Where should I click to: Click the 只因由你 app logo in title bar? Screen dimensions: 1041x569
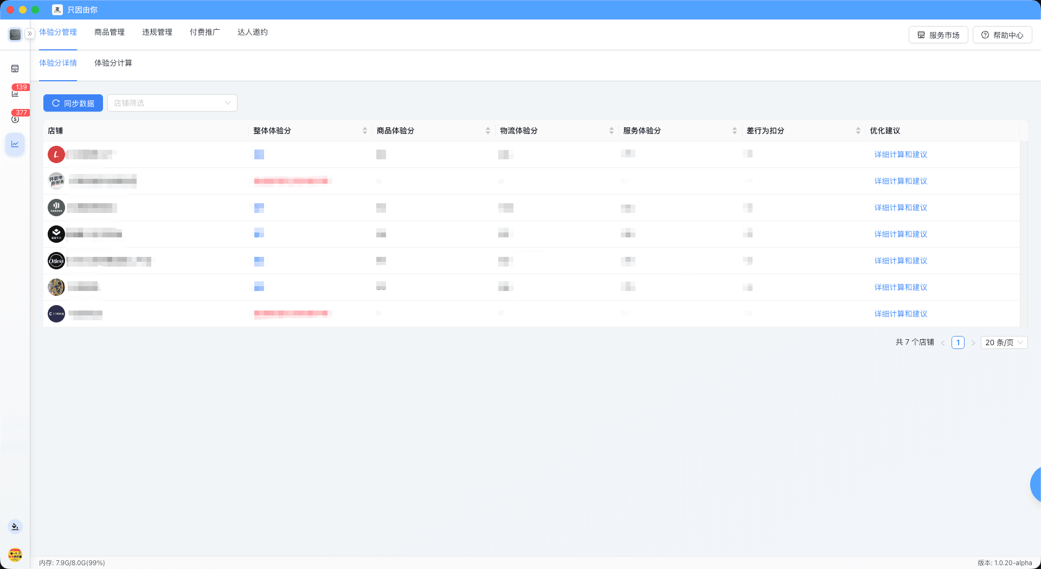57,10
